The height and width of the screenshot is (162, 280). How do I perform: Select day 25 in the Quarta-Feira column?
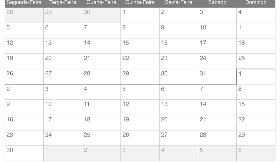click(101, 138)
